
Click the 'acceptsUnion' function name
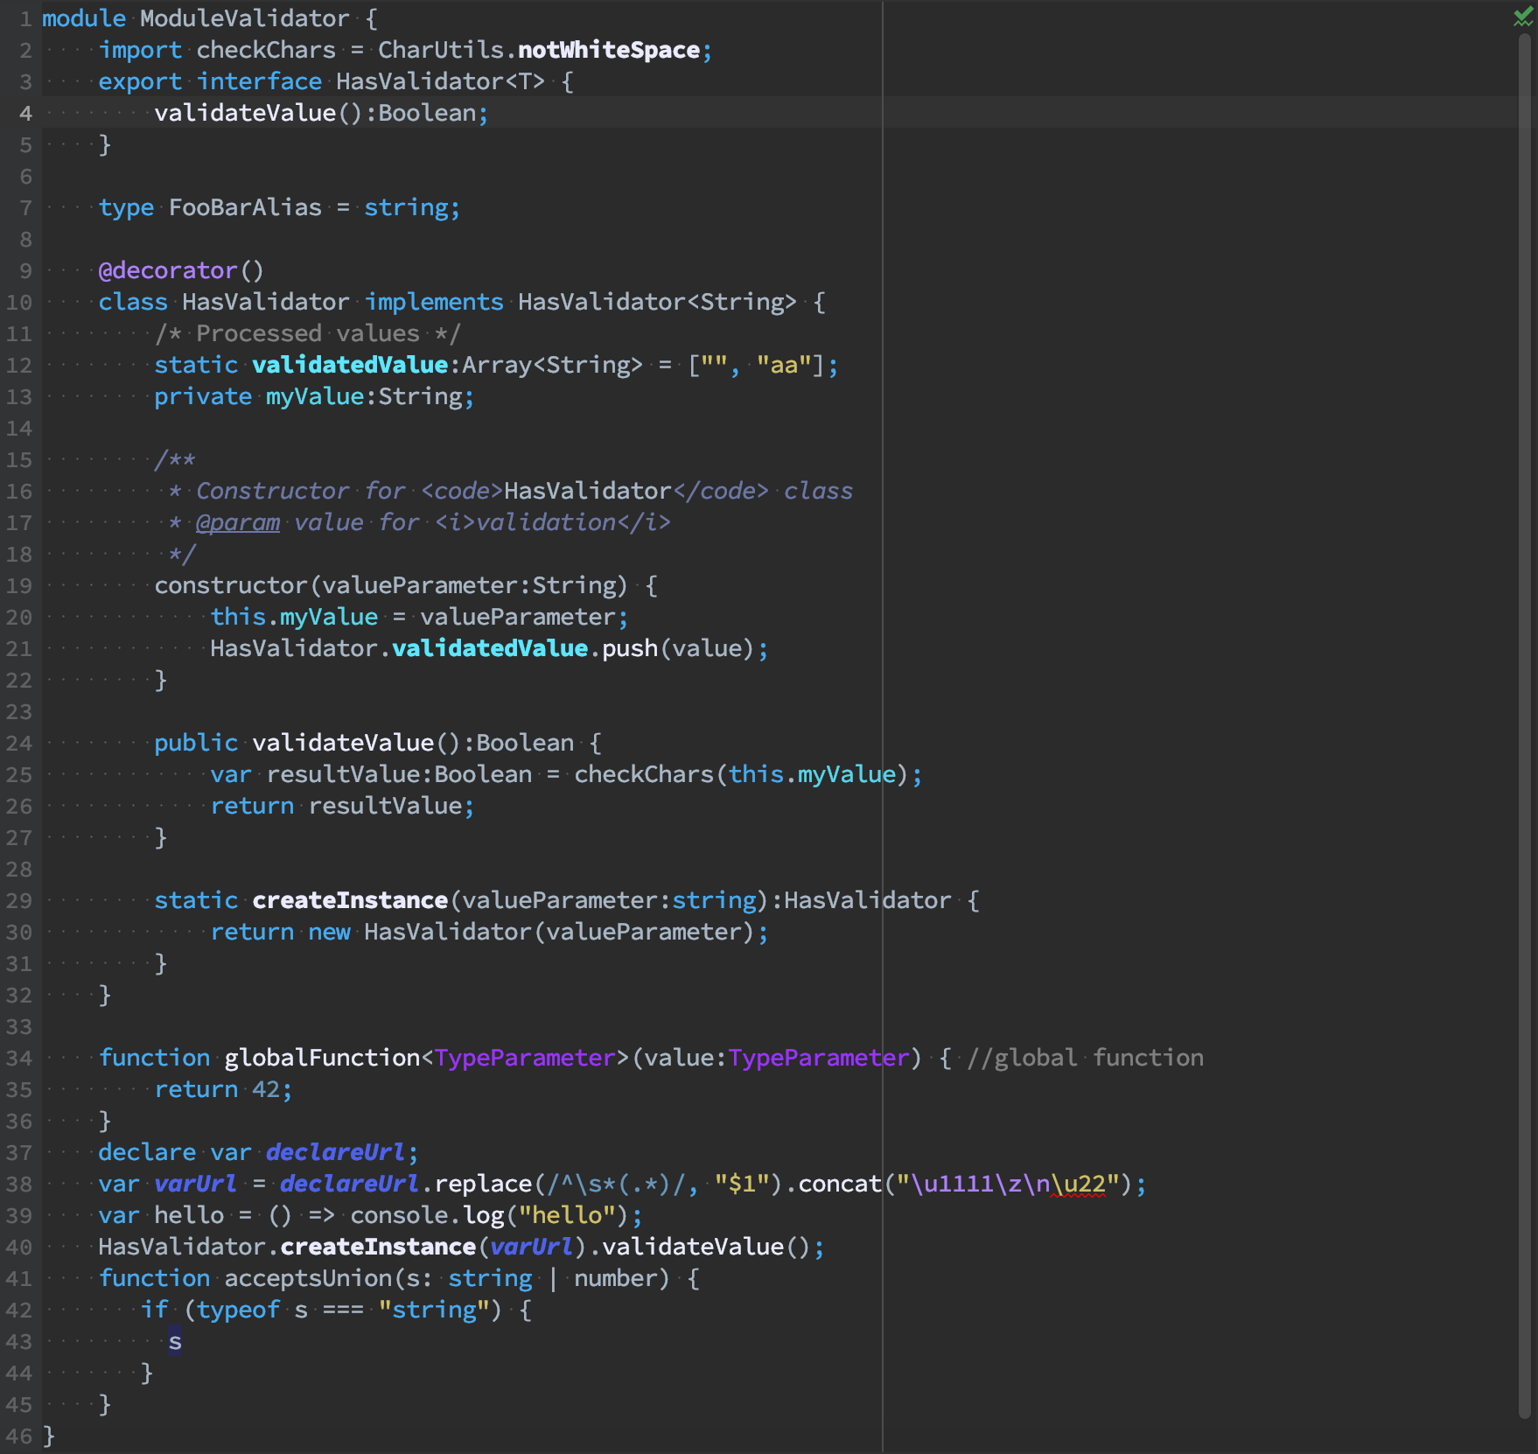(x=308, y=1278)
